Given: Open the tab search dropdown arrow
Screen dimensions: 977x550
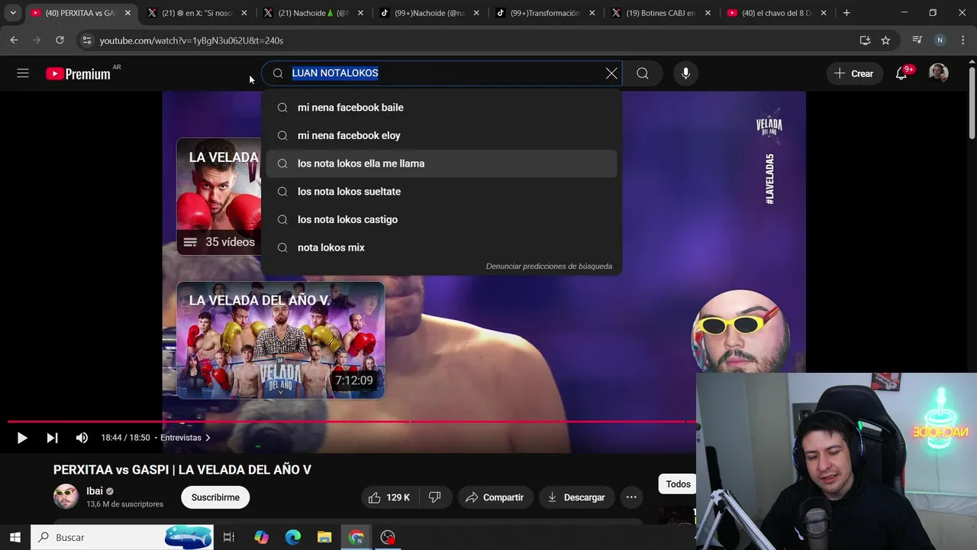Looking at the screenshot, I should [13, 13].
